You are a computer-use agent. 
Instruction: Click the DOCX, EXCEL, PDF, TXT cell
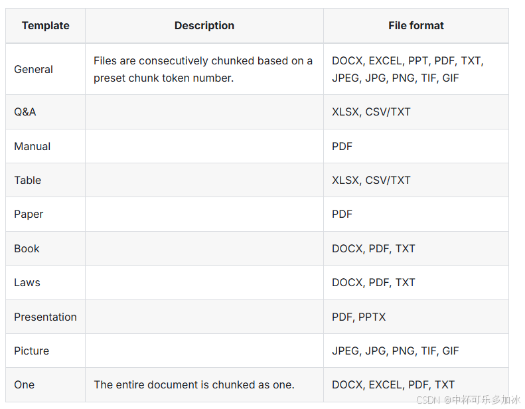point(394,384)
